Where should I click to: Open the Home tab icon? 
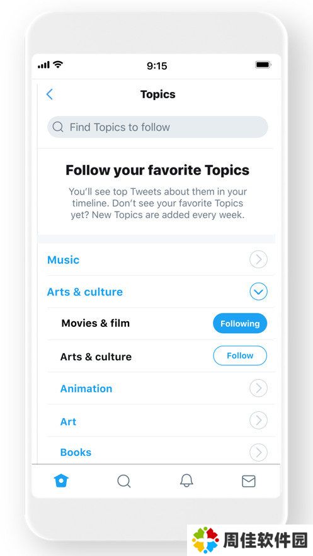click(61, 481)
